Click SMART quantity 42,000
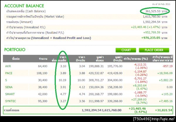Screen dimensions: 176x122 click(43, 94)
